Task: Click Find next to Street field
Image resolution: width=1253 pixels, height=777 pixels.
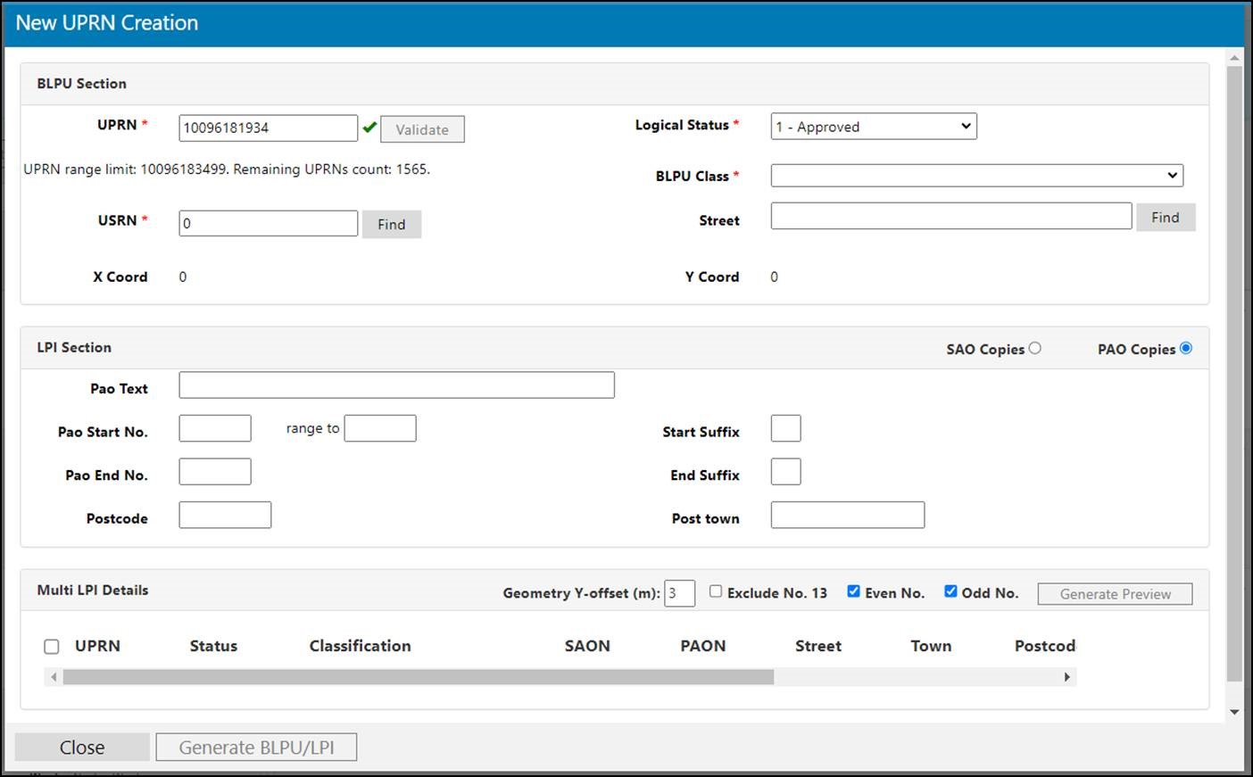Action: click(1166, 217)
